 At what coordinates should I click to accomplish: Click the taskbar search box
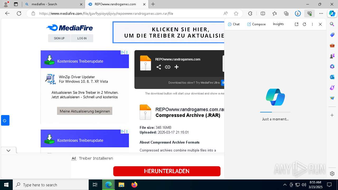[51, 185]
